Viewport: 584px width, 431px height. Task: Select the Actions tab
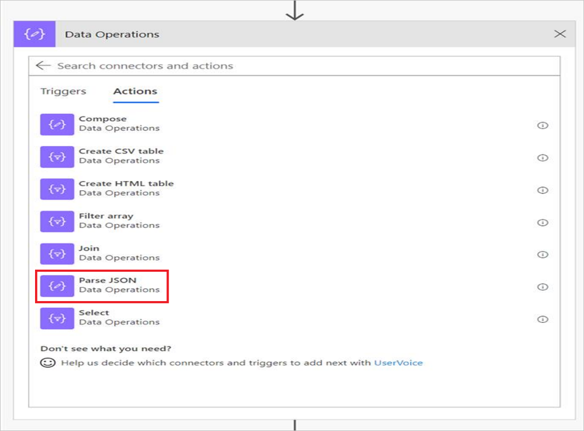click(135, 91)
